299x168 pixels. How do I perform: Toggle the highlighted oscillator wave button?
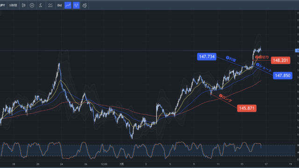(76, 5)
